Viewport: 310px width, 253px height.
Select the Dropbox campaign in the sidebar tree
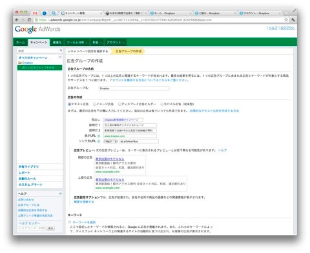pyautogui.click(x=28, y=63)
